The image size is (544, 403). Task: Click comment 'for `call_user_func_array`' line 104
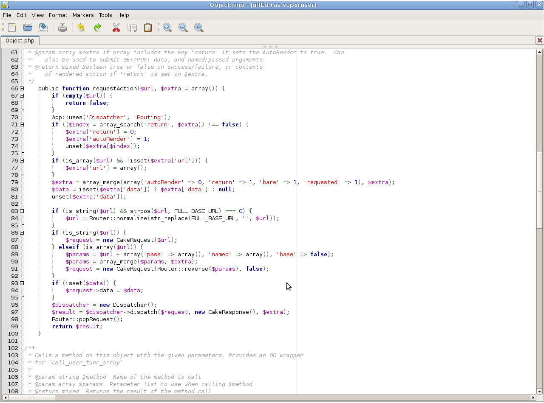click(x=79, y=362)
